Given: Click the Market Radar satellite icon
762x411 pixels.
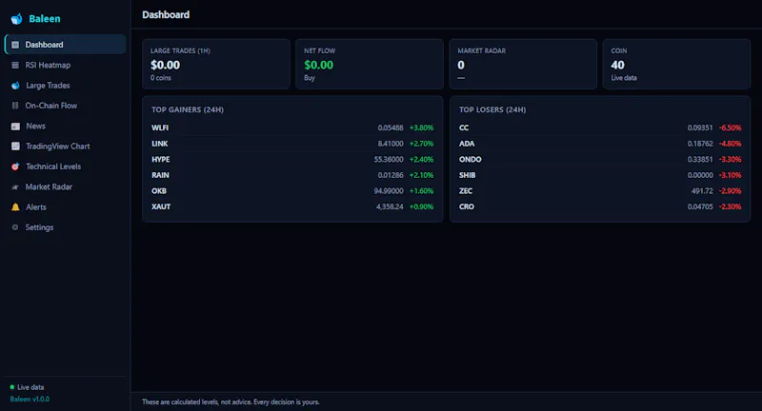Looking at the screenshot, I should tap(15, 186).
